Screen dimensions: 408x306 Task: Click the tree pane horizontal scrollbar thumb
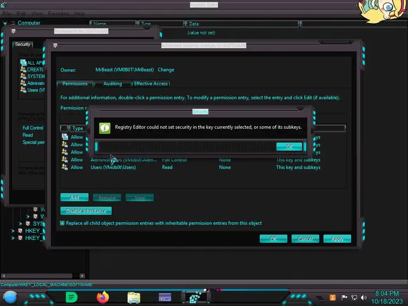tap(39, 276)
